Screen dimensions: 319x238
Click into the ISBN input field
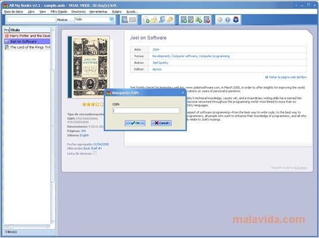[x=146, y=110]
